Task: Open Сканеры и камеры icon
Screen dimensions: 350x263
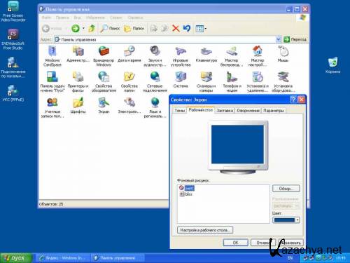Action: click(x=206, y=81)
